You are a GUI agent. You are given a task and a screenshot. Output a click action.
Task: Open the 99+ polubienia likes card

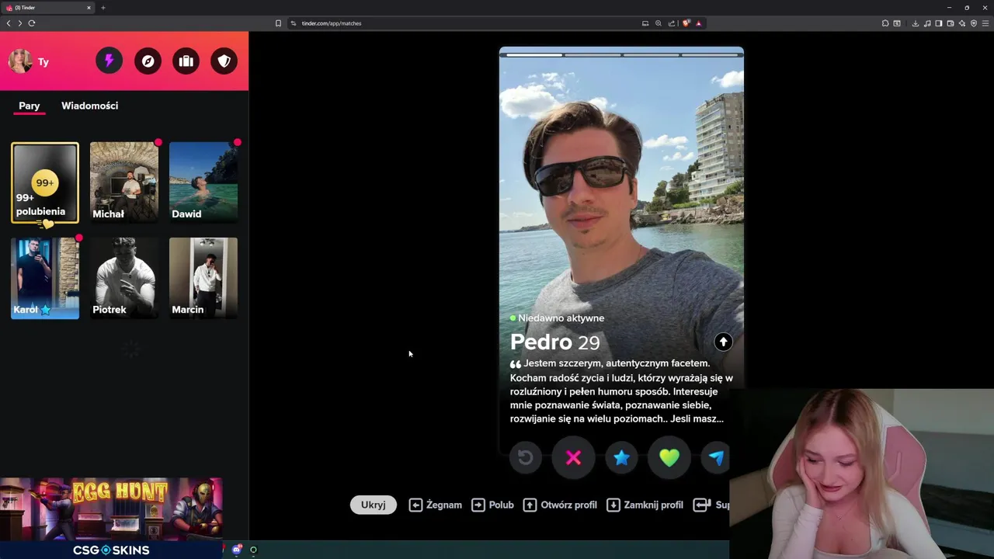(45, 183)
